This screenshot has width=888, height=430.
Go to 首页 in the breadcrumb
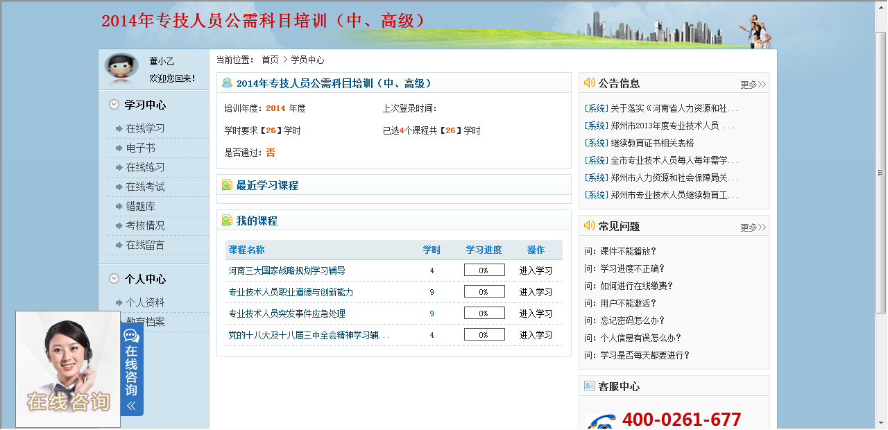click(270, 60)
